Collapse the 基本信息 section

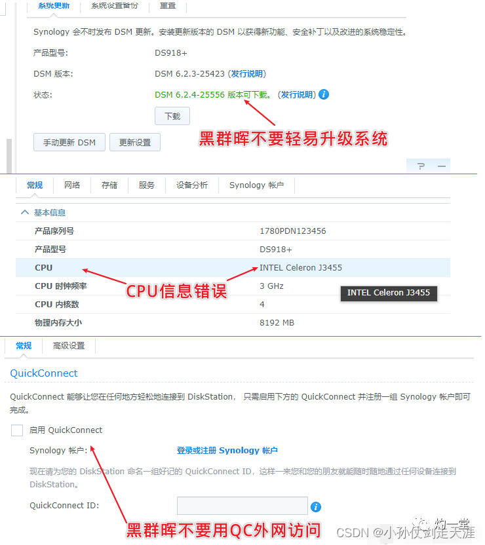pos(25,212)
